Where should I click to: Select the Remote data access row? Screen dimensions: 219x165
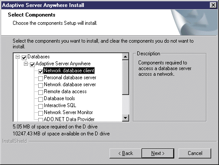point(65,91)
